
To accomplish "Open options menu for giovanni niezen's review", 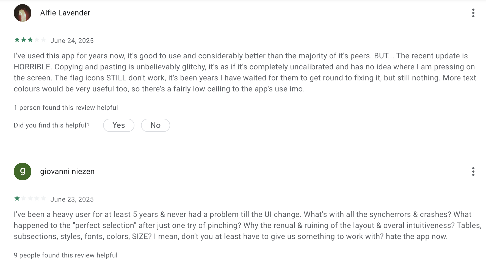I will point(473,172).
